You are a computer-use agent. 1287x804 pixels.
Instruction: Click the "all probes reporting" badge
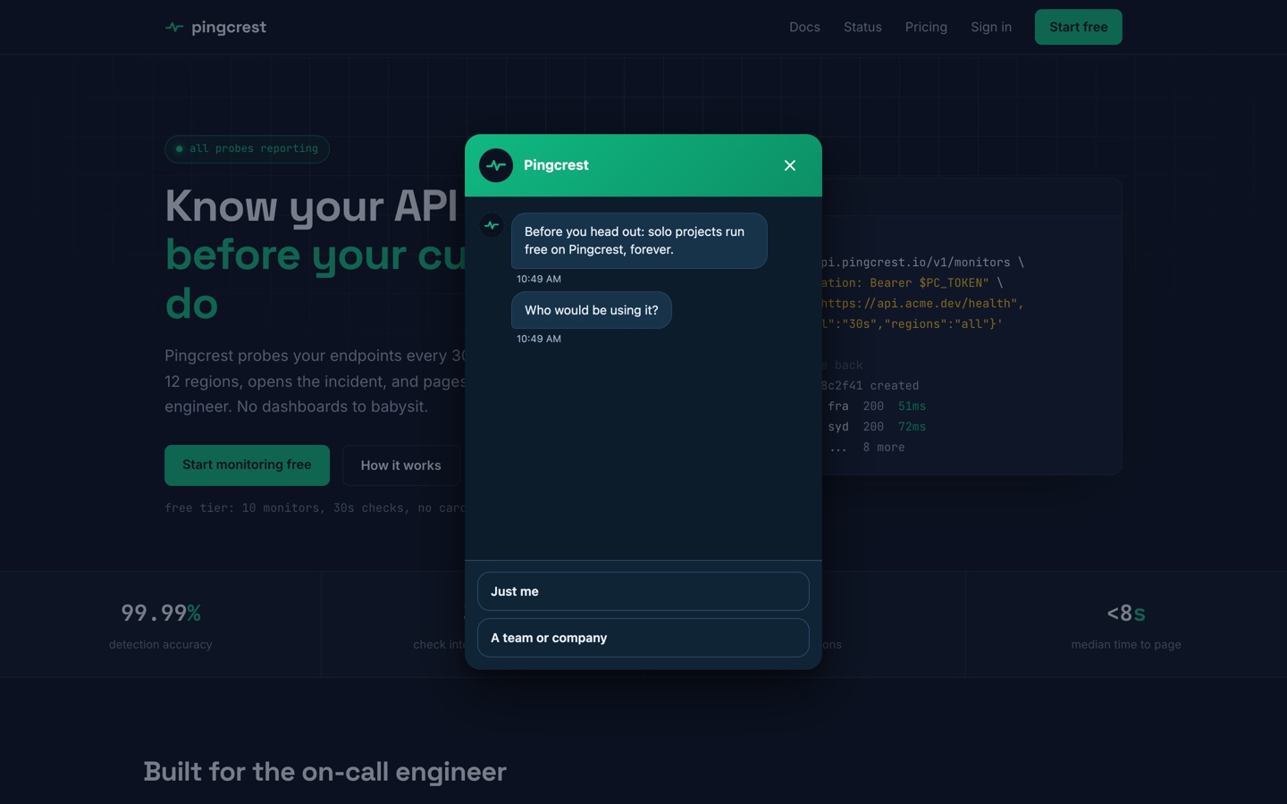point(247,149)
